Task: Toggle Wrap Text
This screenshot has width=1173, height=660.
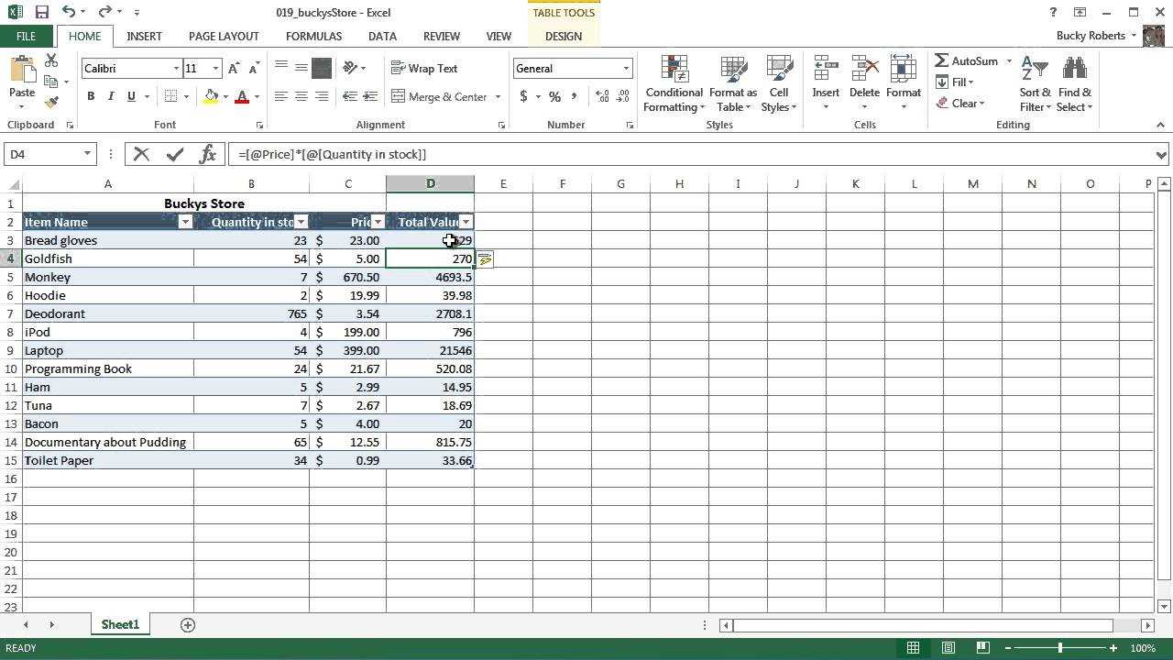Action: pos(424,69)
